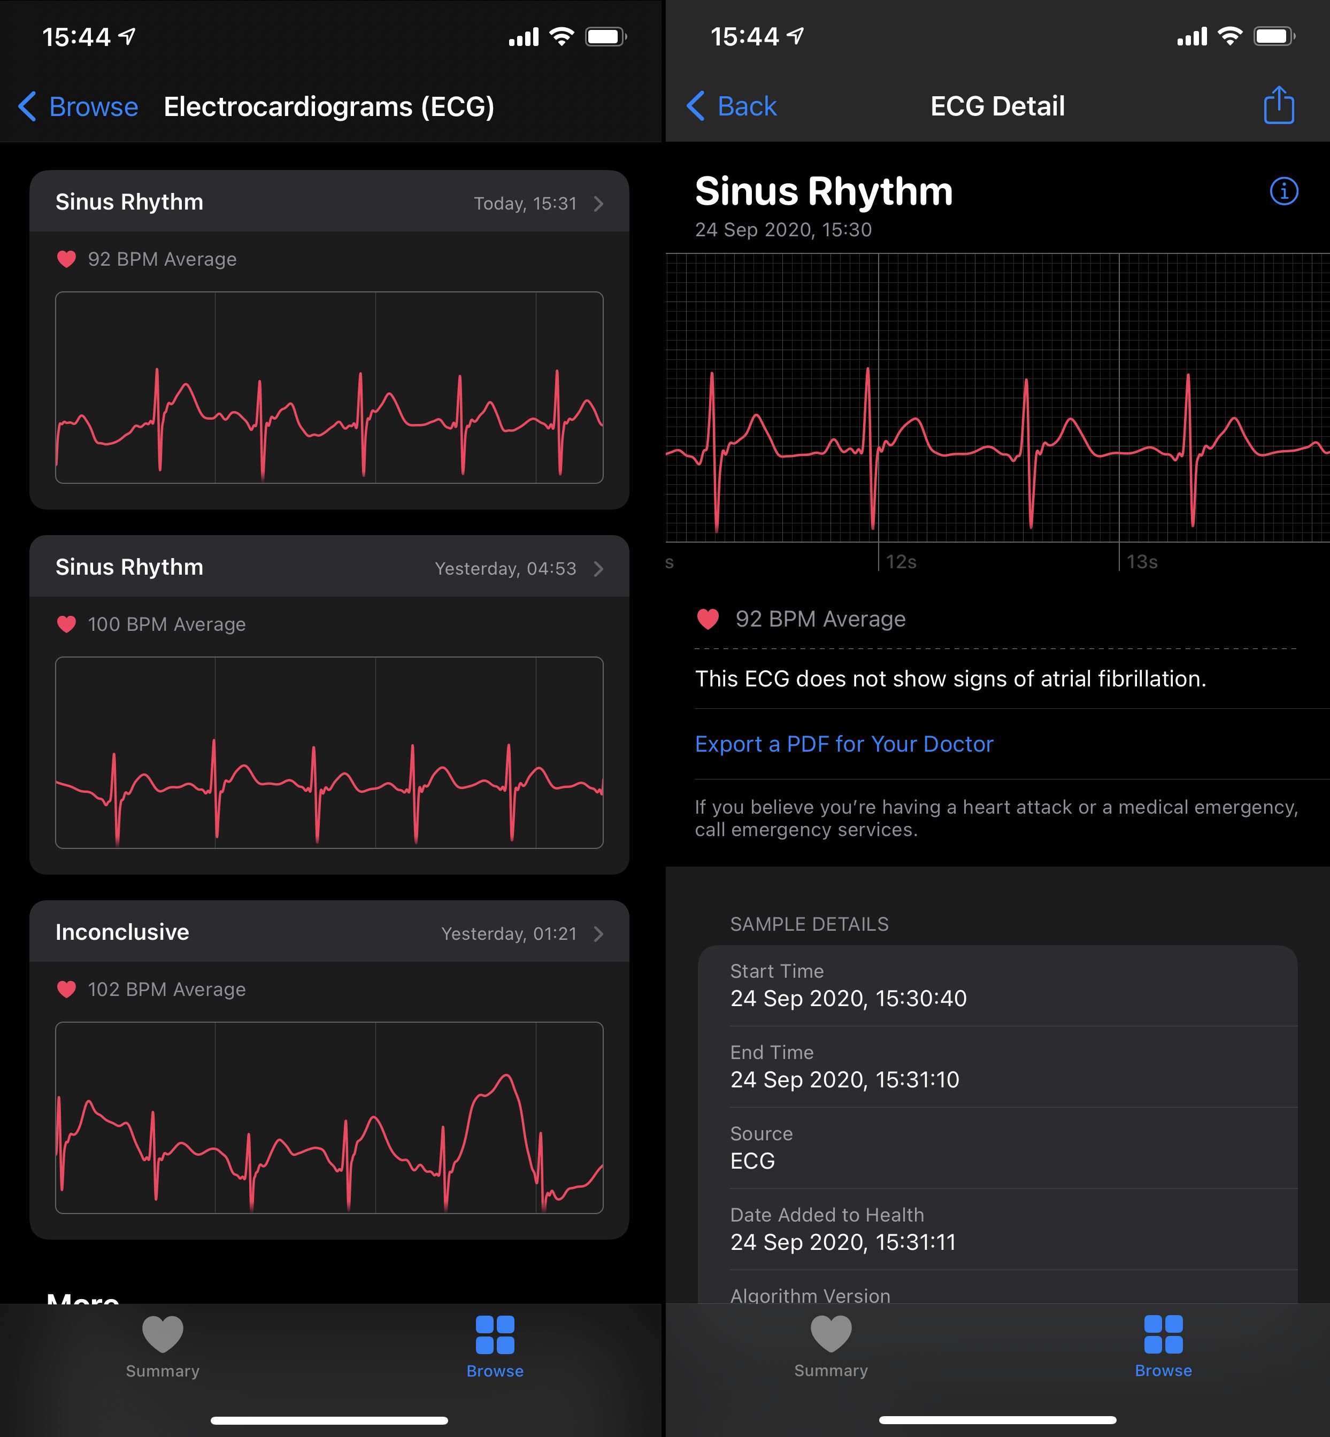The image size is (1330, 1437).
Task: Tap the Browse back chevron on left screen
Action: coord(27,106)
